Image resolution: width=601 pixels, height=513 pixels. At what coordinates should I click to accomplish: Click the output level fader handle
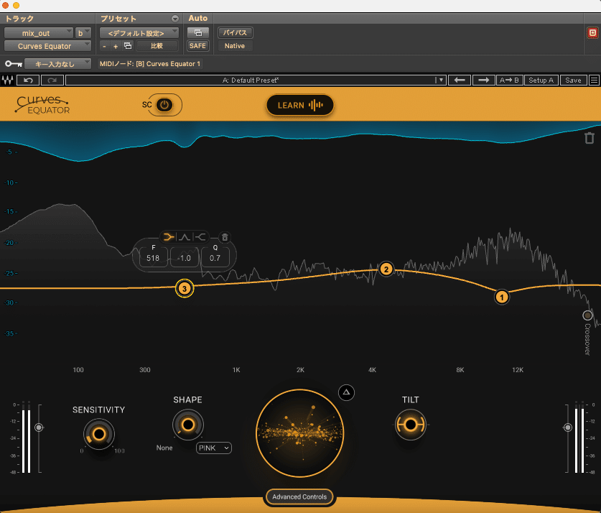(x=568, y=427)
